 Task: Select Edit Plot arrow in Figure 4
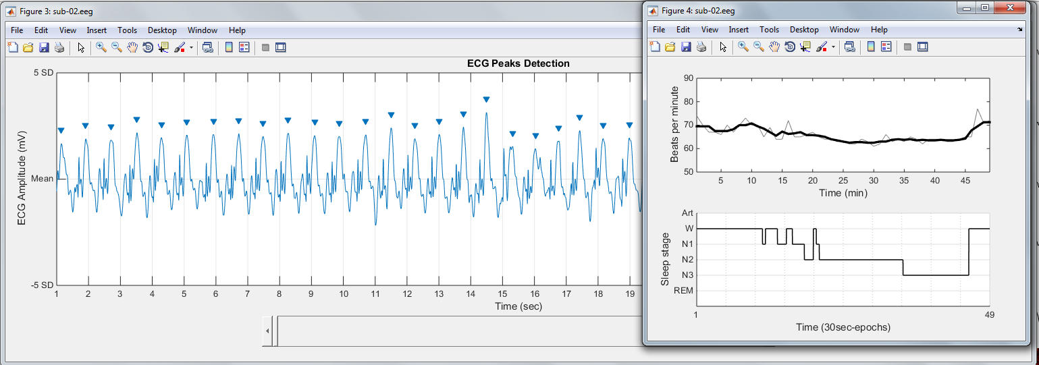tap(723, 47)
